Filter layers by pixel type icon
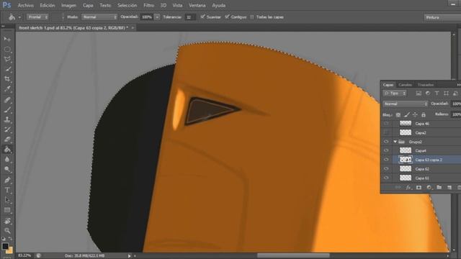This screenshot has width=461, height=259. (x=419, y=94)
